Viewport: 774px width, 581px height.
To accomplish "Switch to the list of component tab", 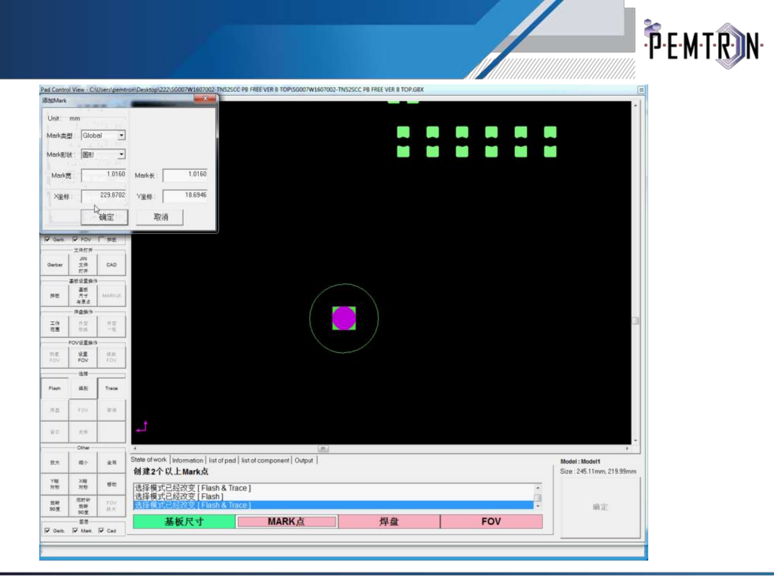I will (265, 460).
